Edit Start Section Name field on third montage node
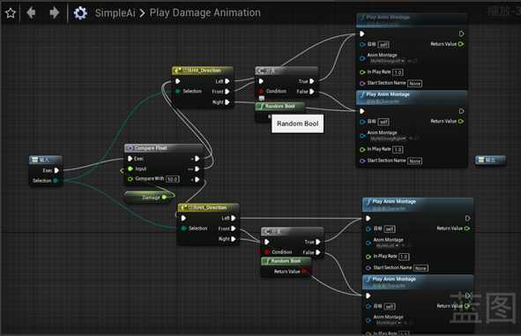Image resolution: width=521 pixels, height=336 pixels. click(421, 268)
